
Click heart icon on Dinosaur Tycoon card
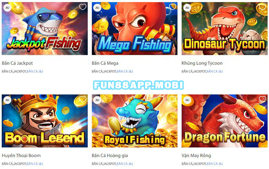[262, 7]
